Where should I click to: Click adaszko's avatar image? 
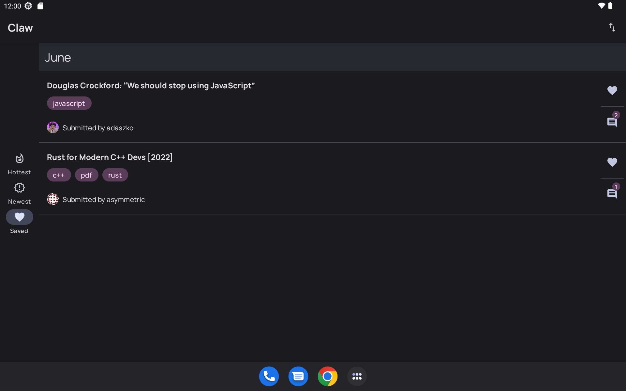(53, 127)
